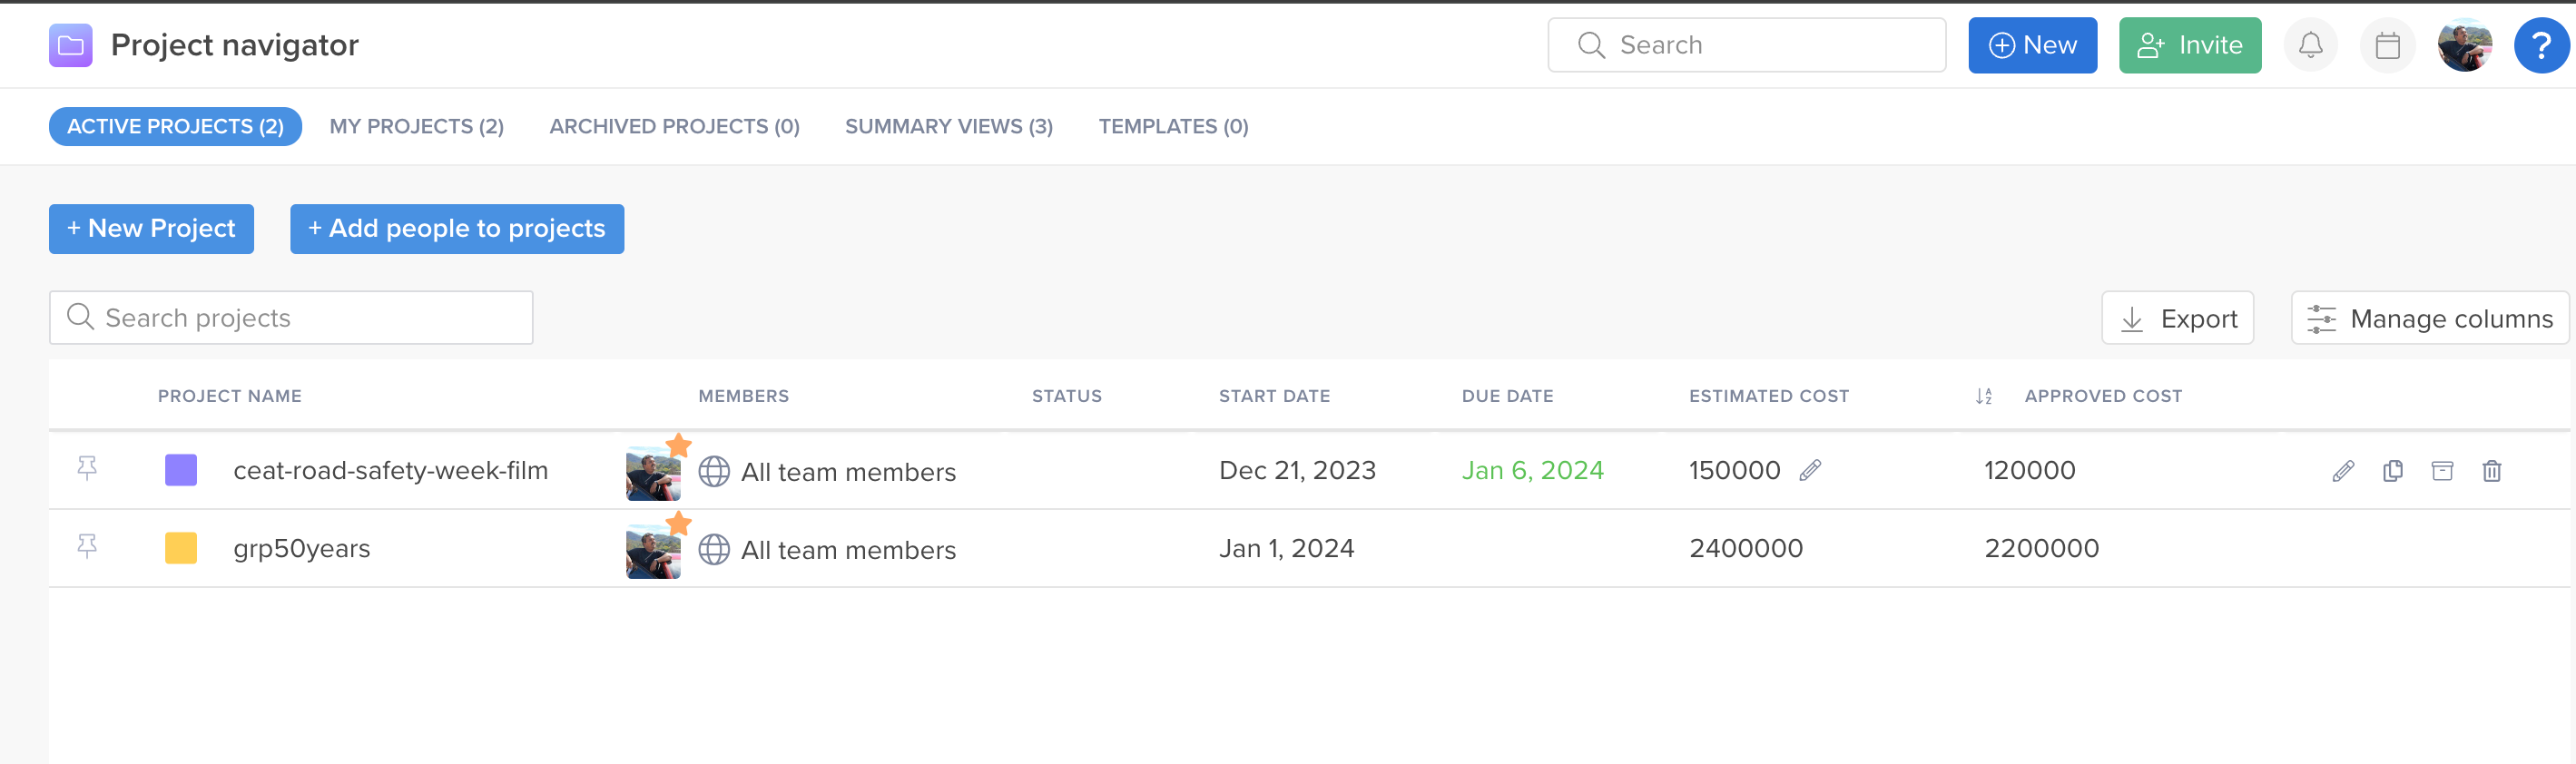This screenshot has width=2576, height=764.
Task: Click the edit pencil for ceat-road-safety-week-film row
Action: (x=2343, y=471)
